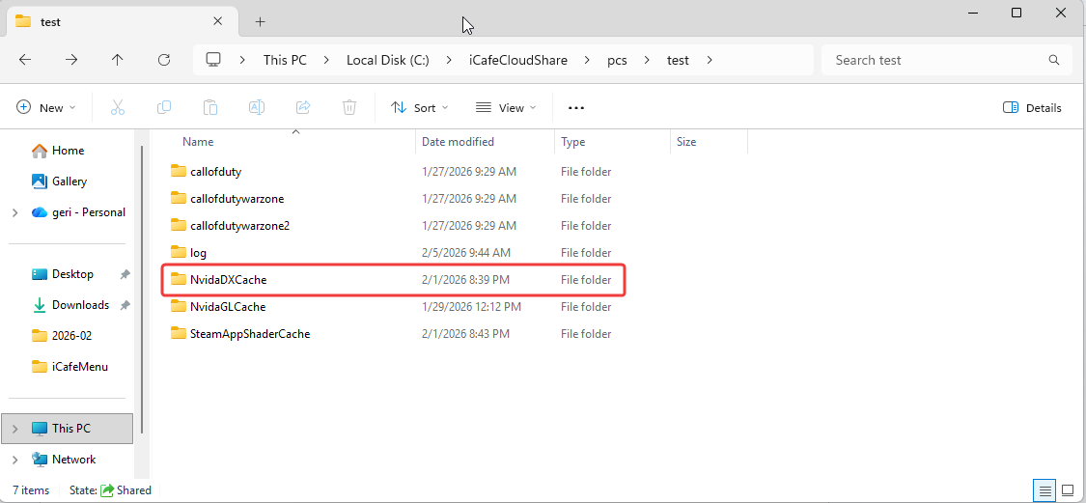
Task: Expand the Network tree node
Action: 14,460
